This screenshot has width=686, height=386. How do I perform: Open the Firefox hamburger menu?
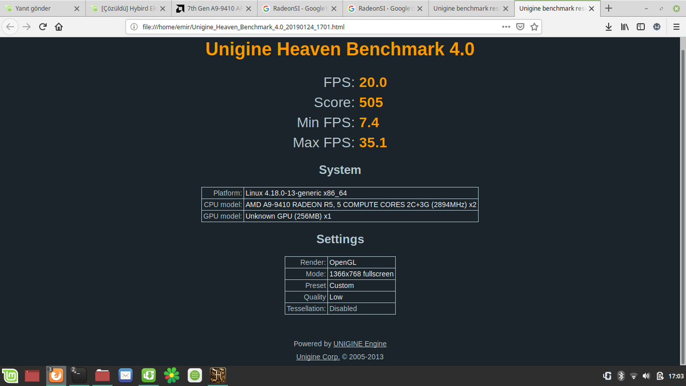(x=676, y=27)
